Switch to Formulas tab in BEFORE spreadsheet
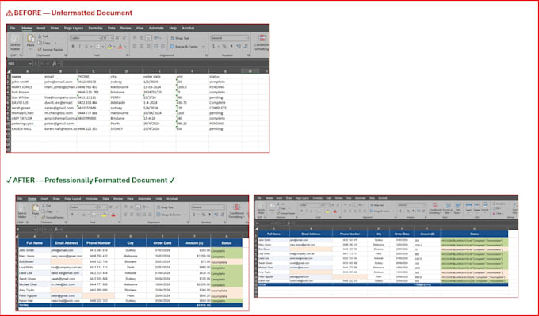Image resolution: width=539 pixels, height=316 pixels. pos(95,28)
